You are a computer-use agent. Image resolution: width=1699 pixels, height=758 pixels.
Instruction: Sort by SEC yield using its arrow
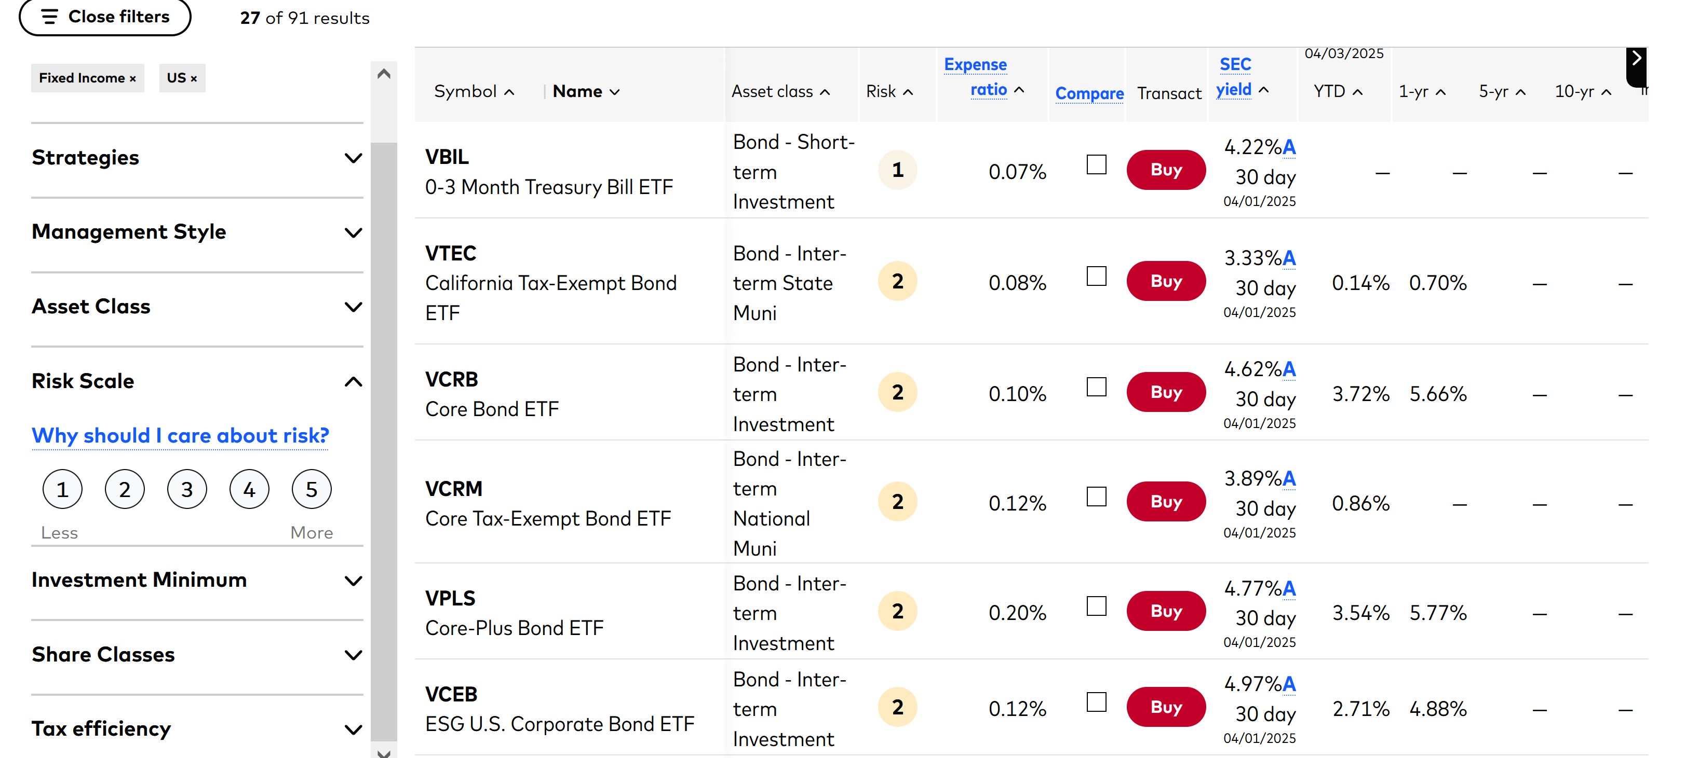pos(1264,90)
